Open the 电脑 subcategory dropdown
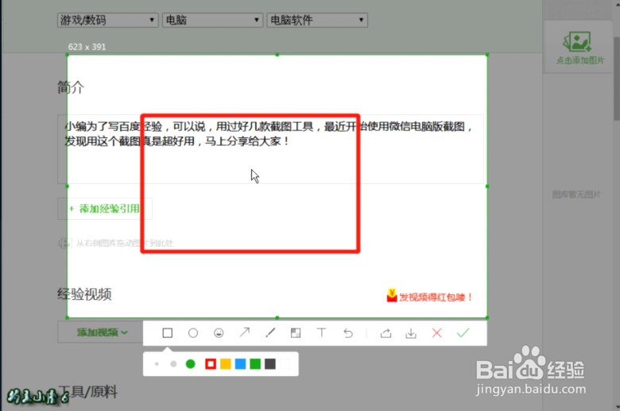Image resolution: width=620 pixels, height=411 pixels. point(213,20)
